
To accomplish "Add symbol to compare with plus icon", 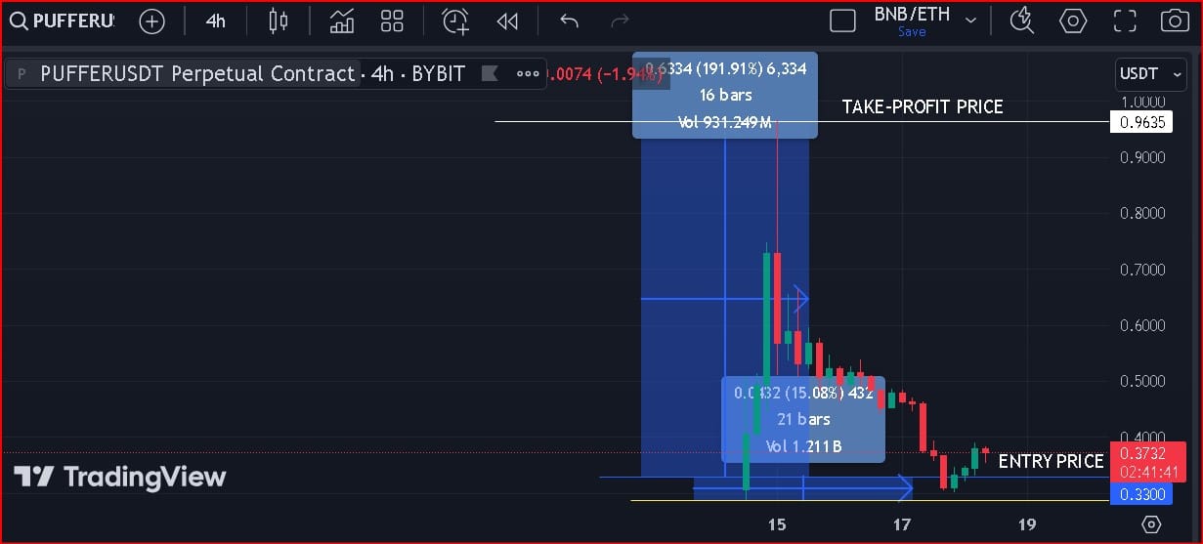I will (151, 21).
